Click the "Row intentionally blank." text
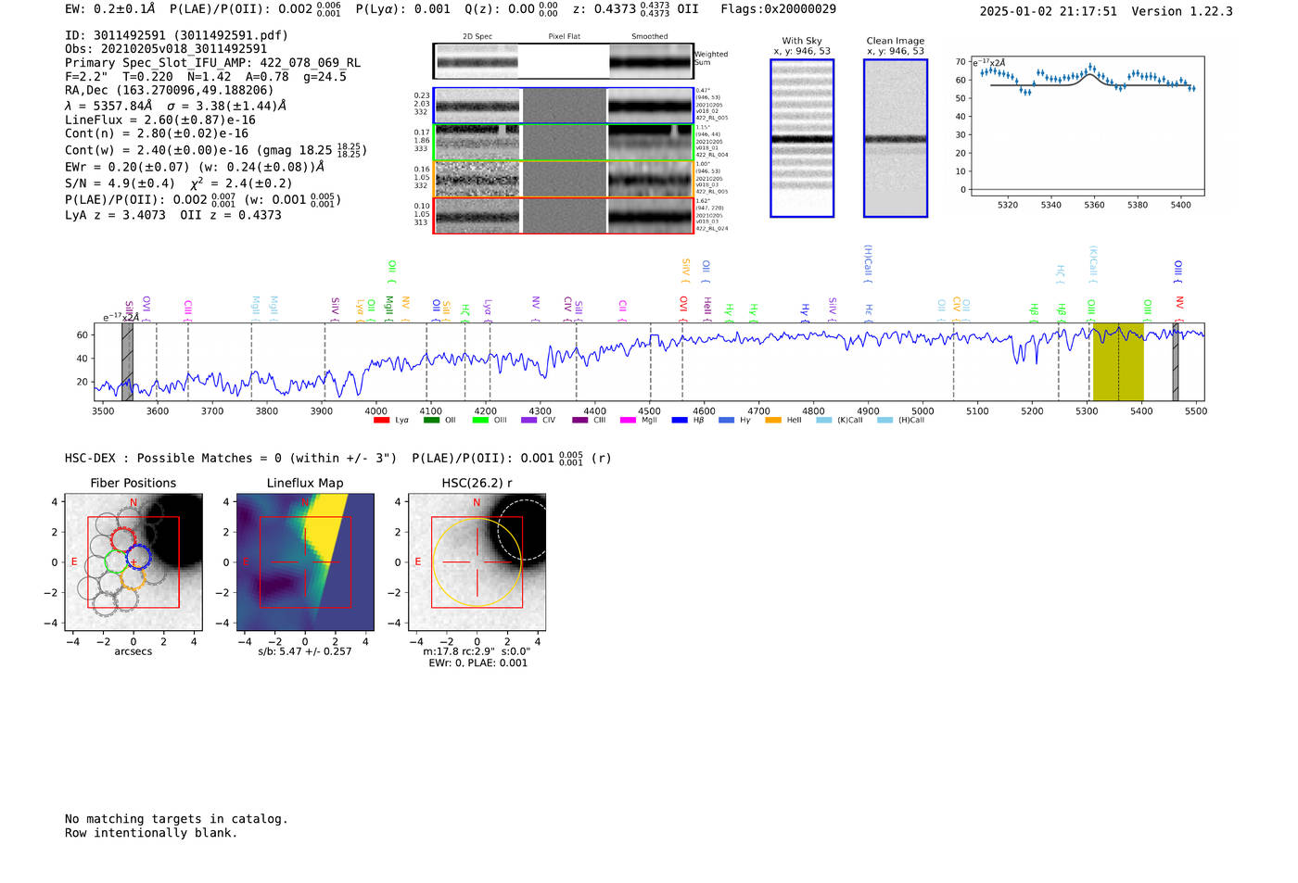 151,833
